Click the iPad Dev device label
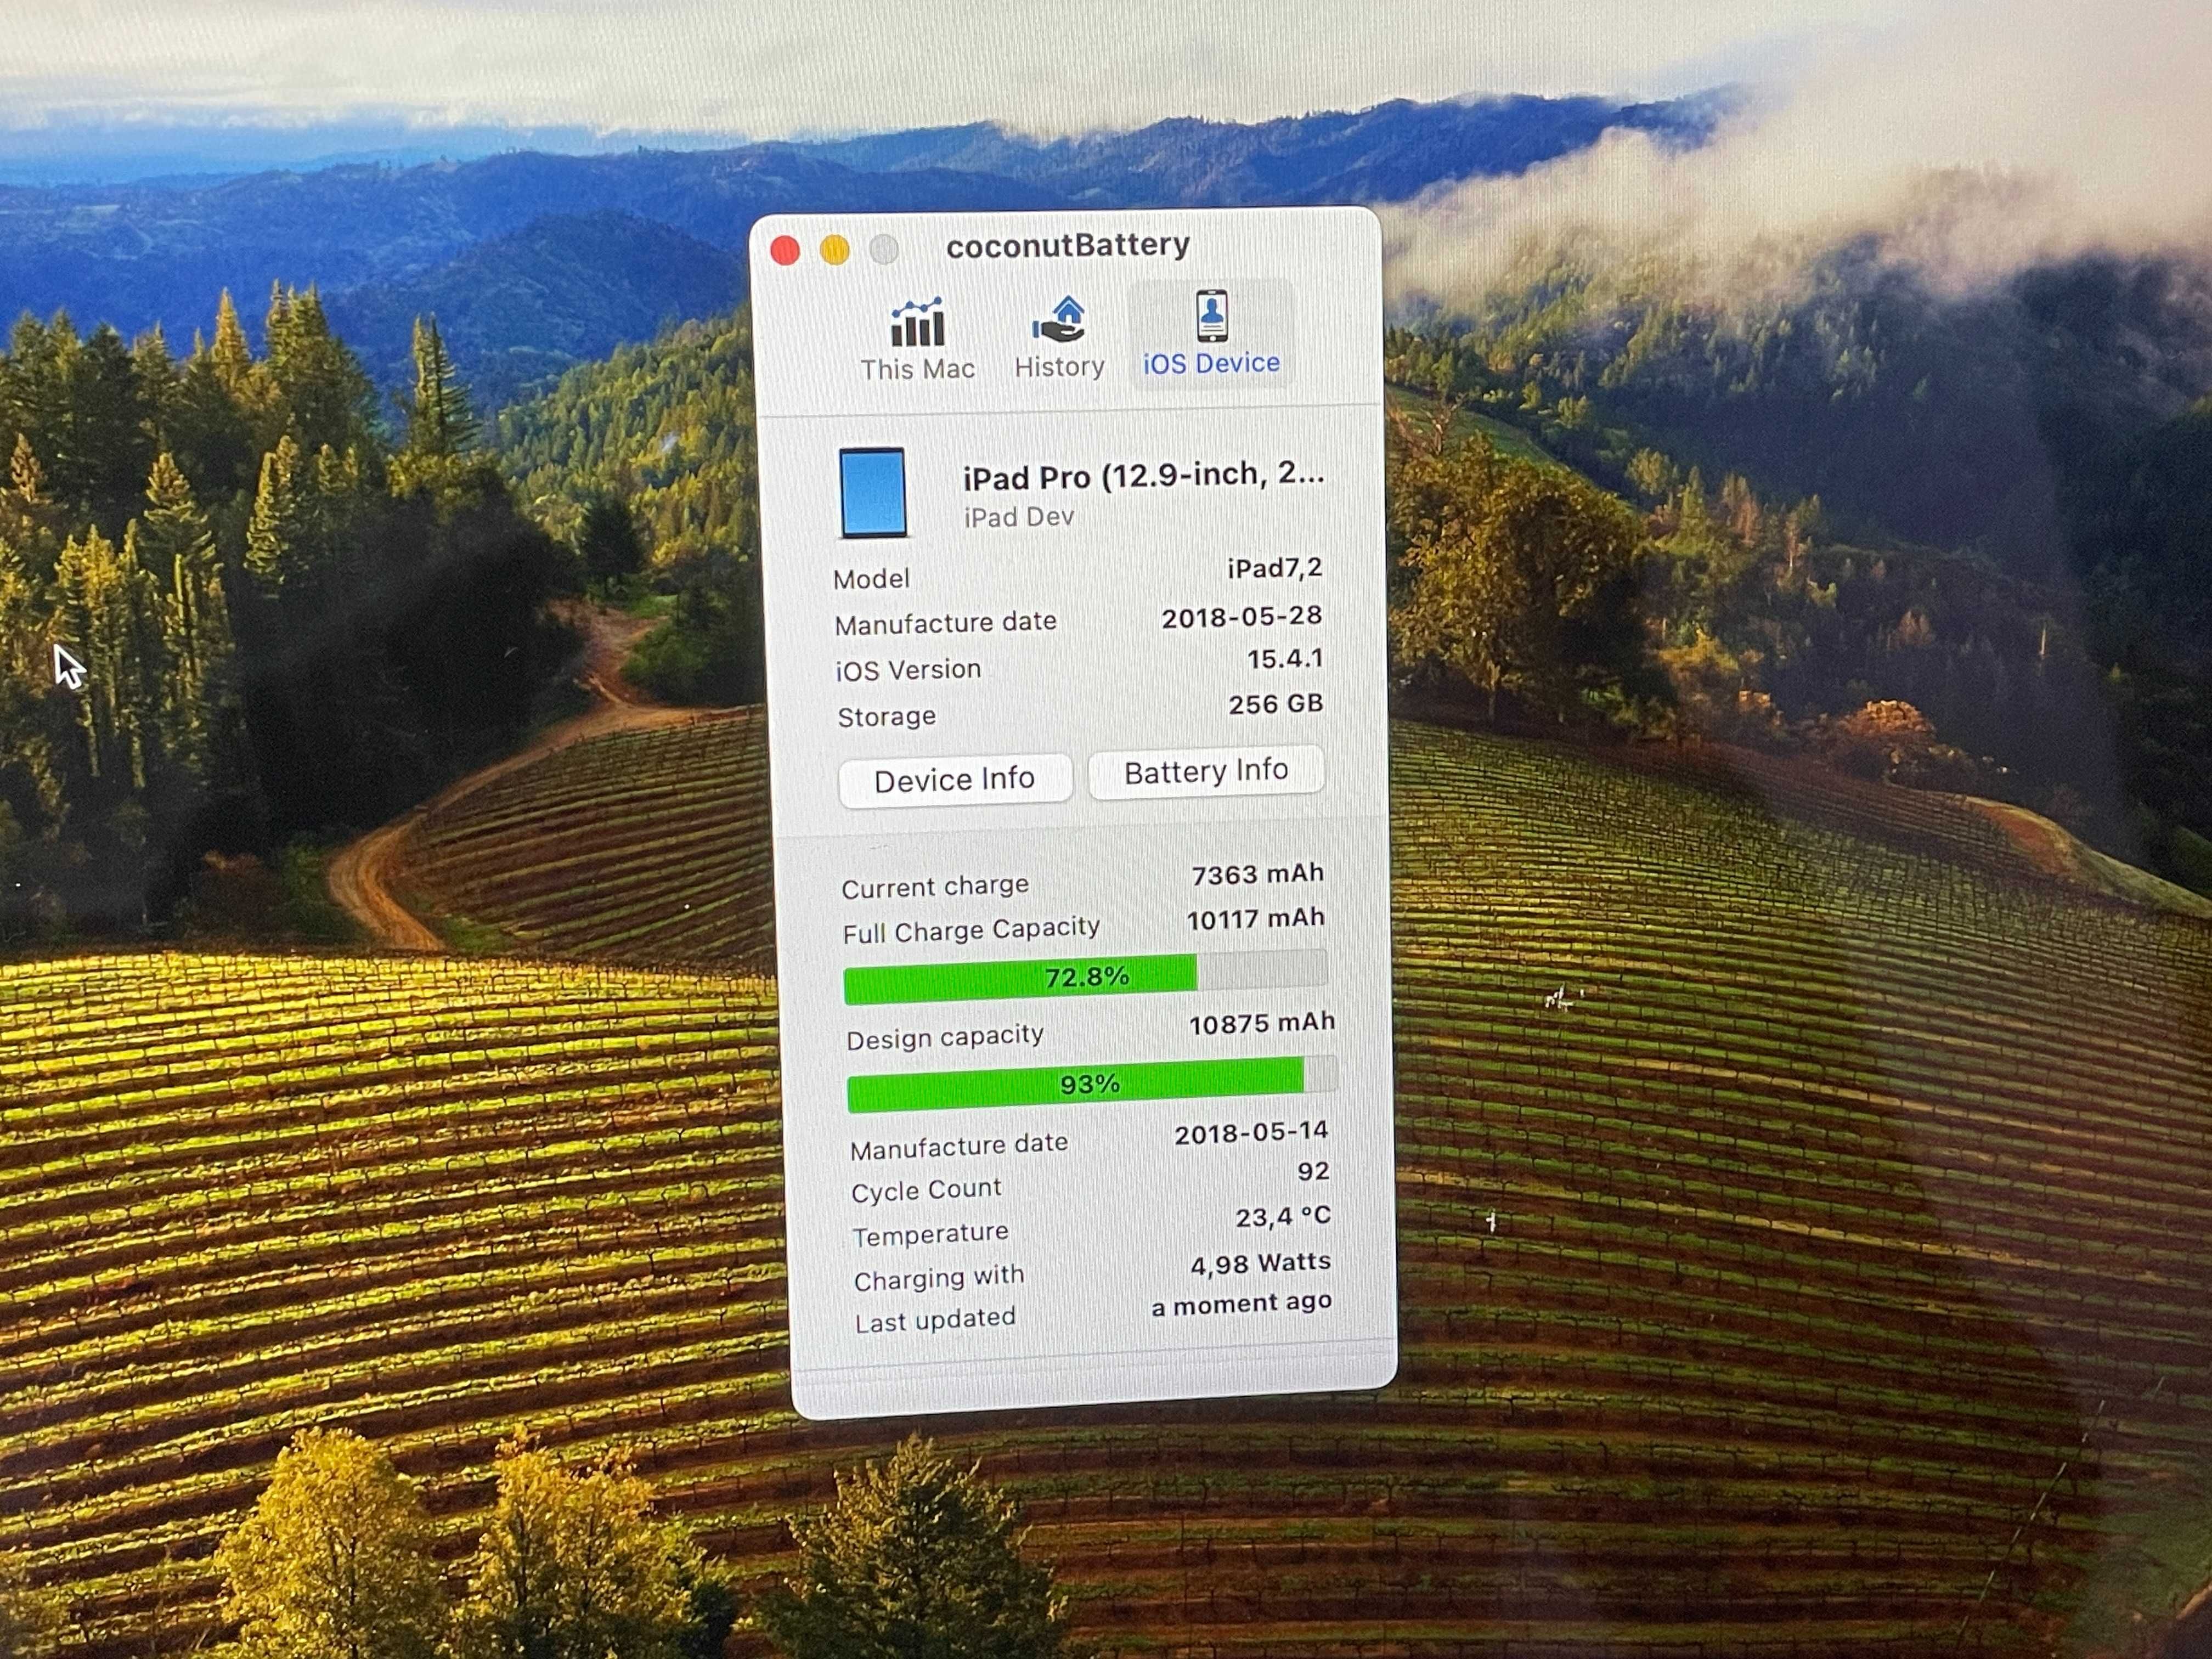The height and width of the screenshot is (1659, 2212). [x=1019, y=517]
